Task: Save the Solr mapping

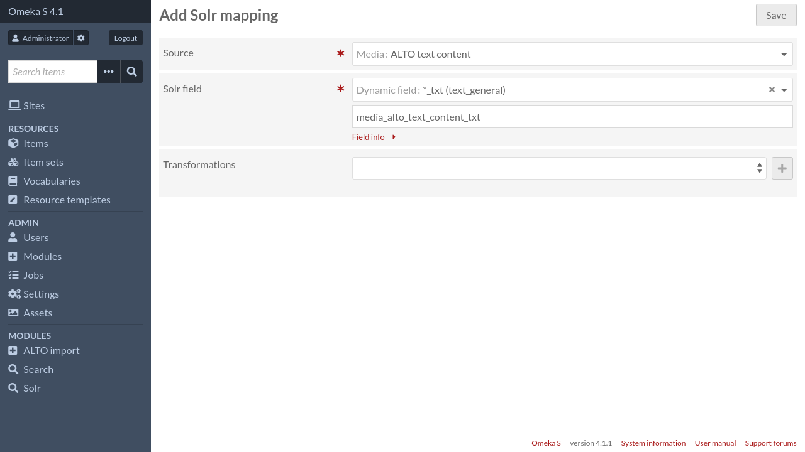Action: (775, 15)
